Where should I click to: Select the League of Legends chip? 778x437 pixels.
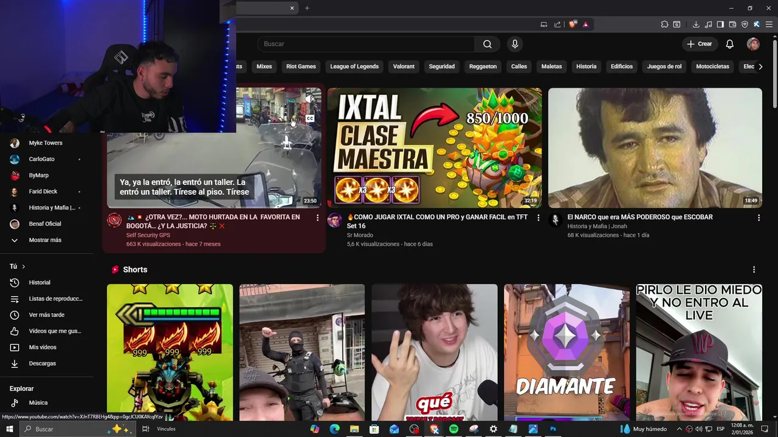pyautogui.click(x=354, y=67)
